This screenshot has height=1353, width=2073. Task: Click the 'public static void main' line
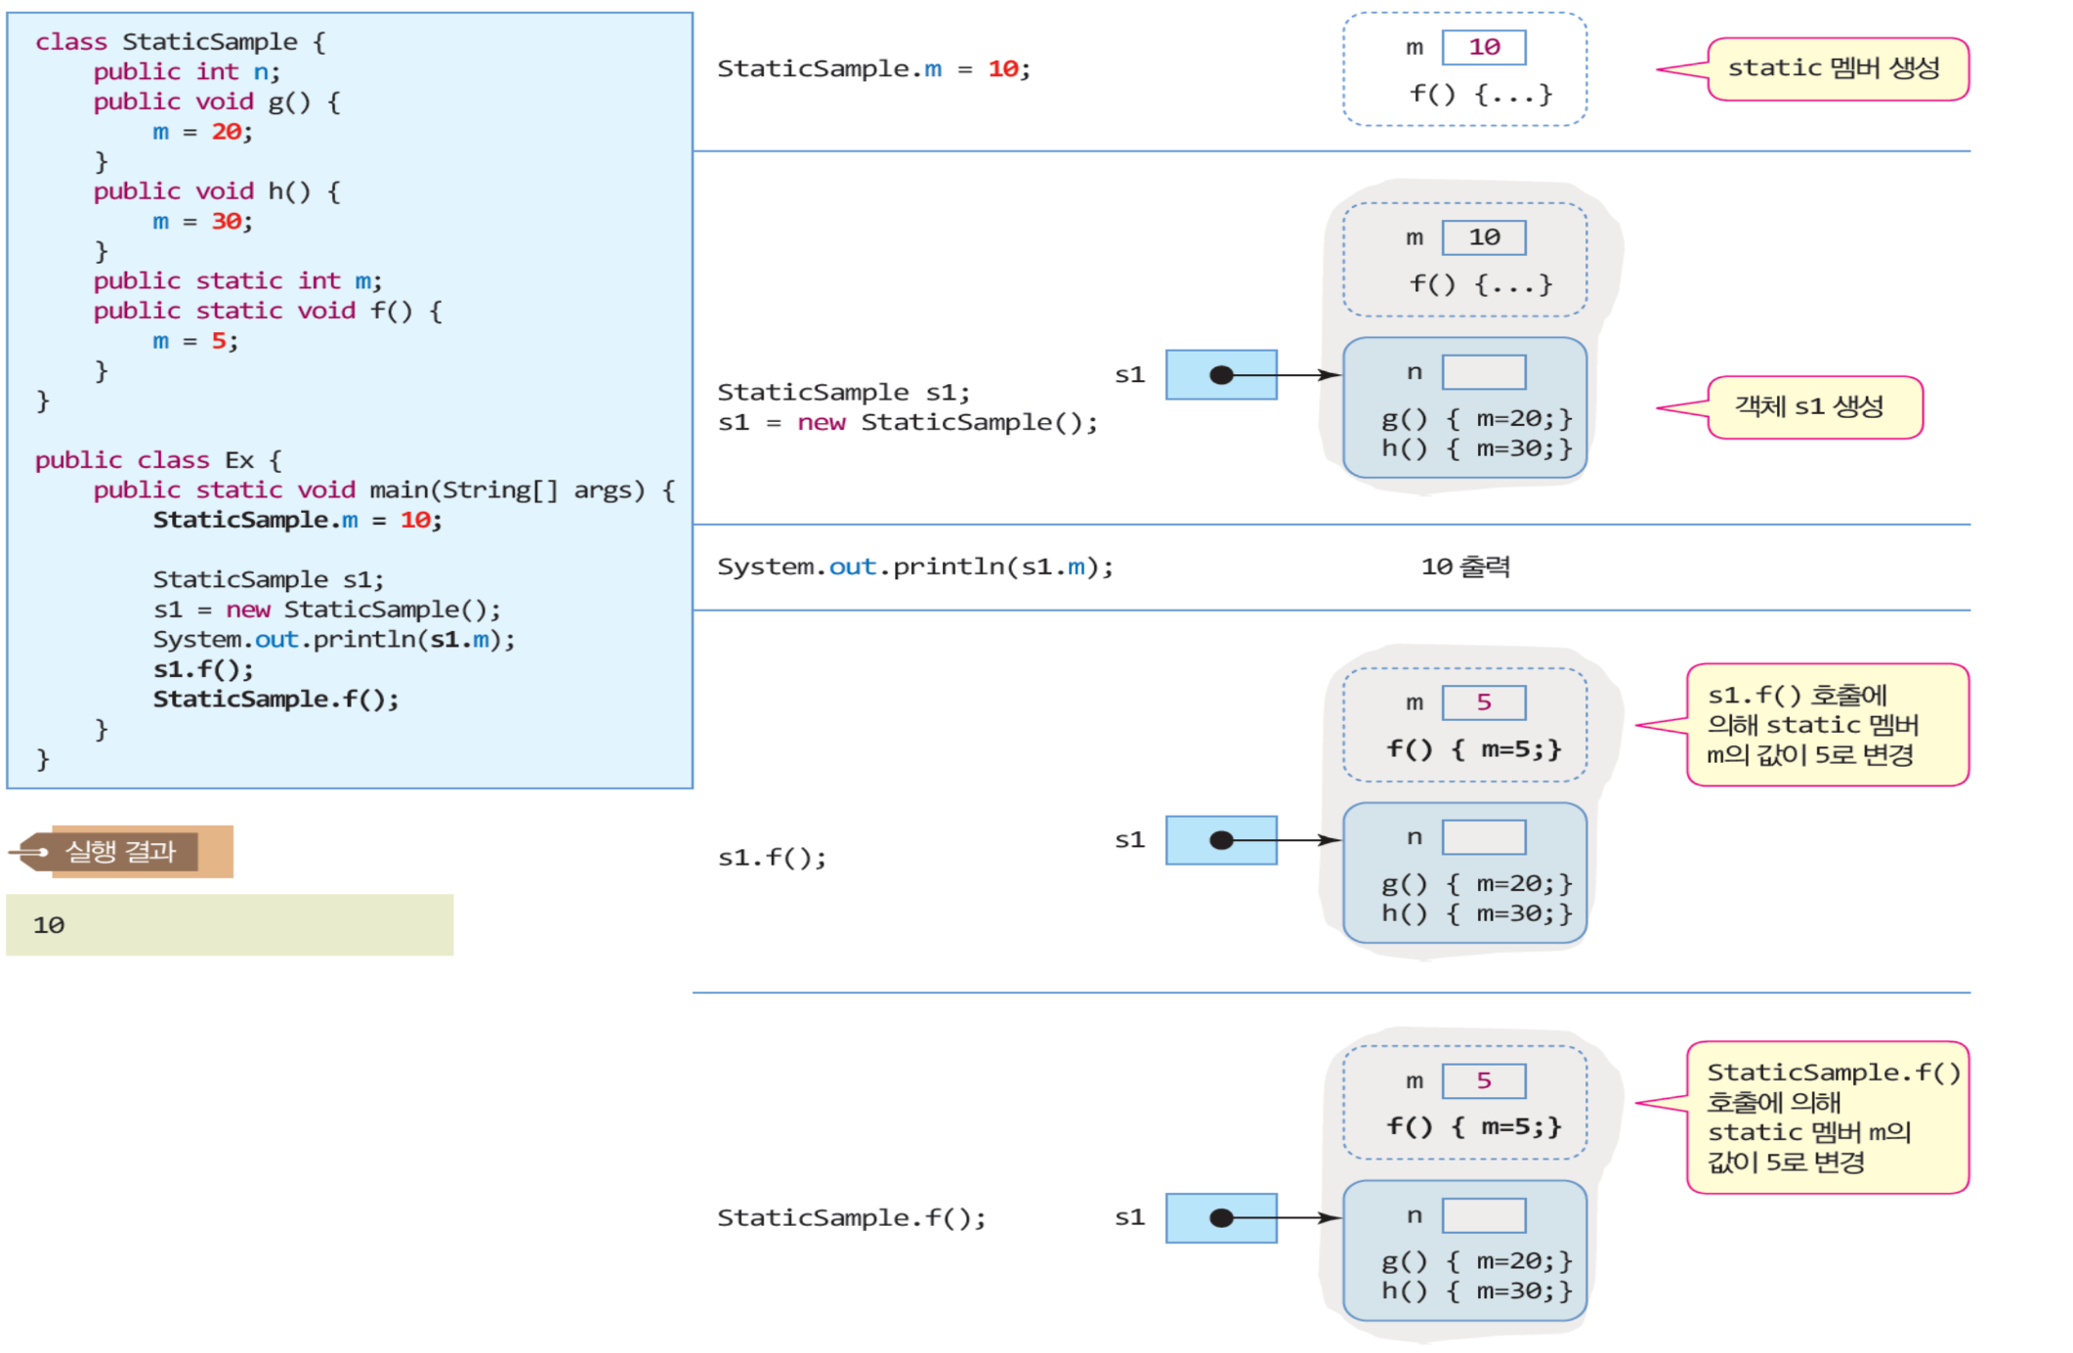[x=384, y=490]
